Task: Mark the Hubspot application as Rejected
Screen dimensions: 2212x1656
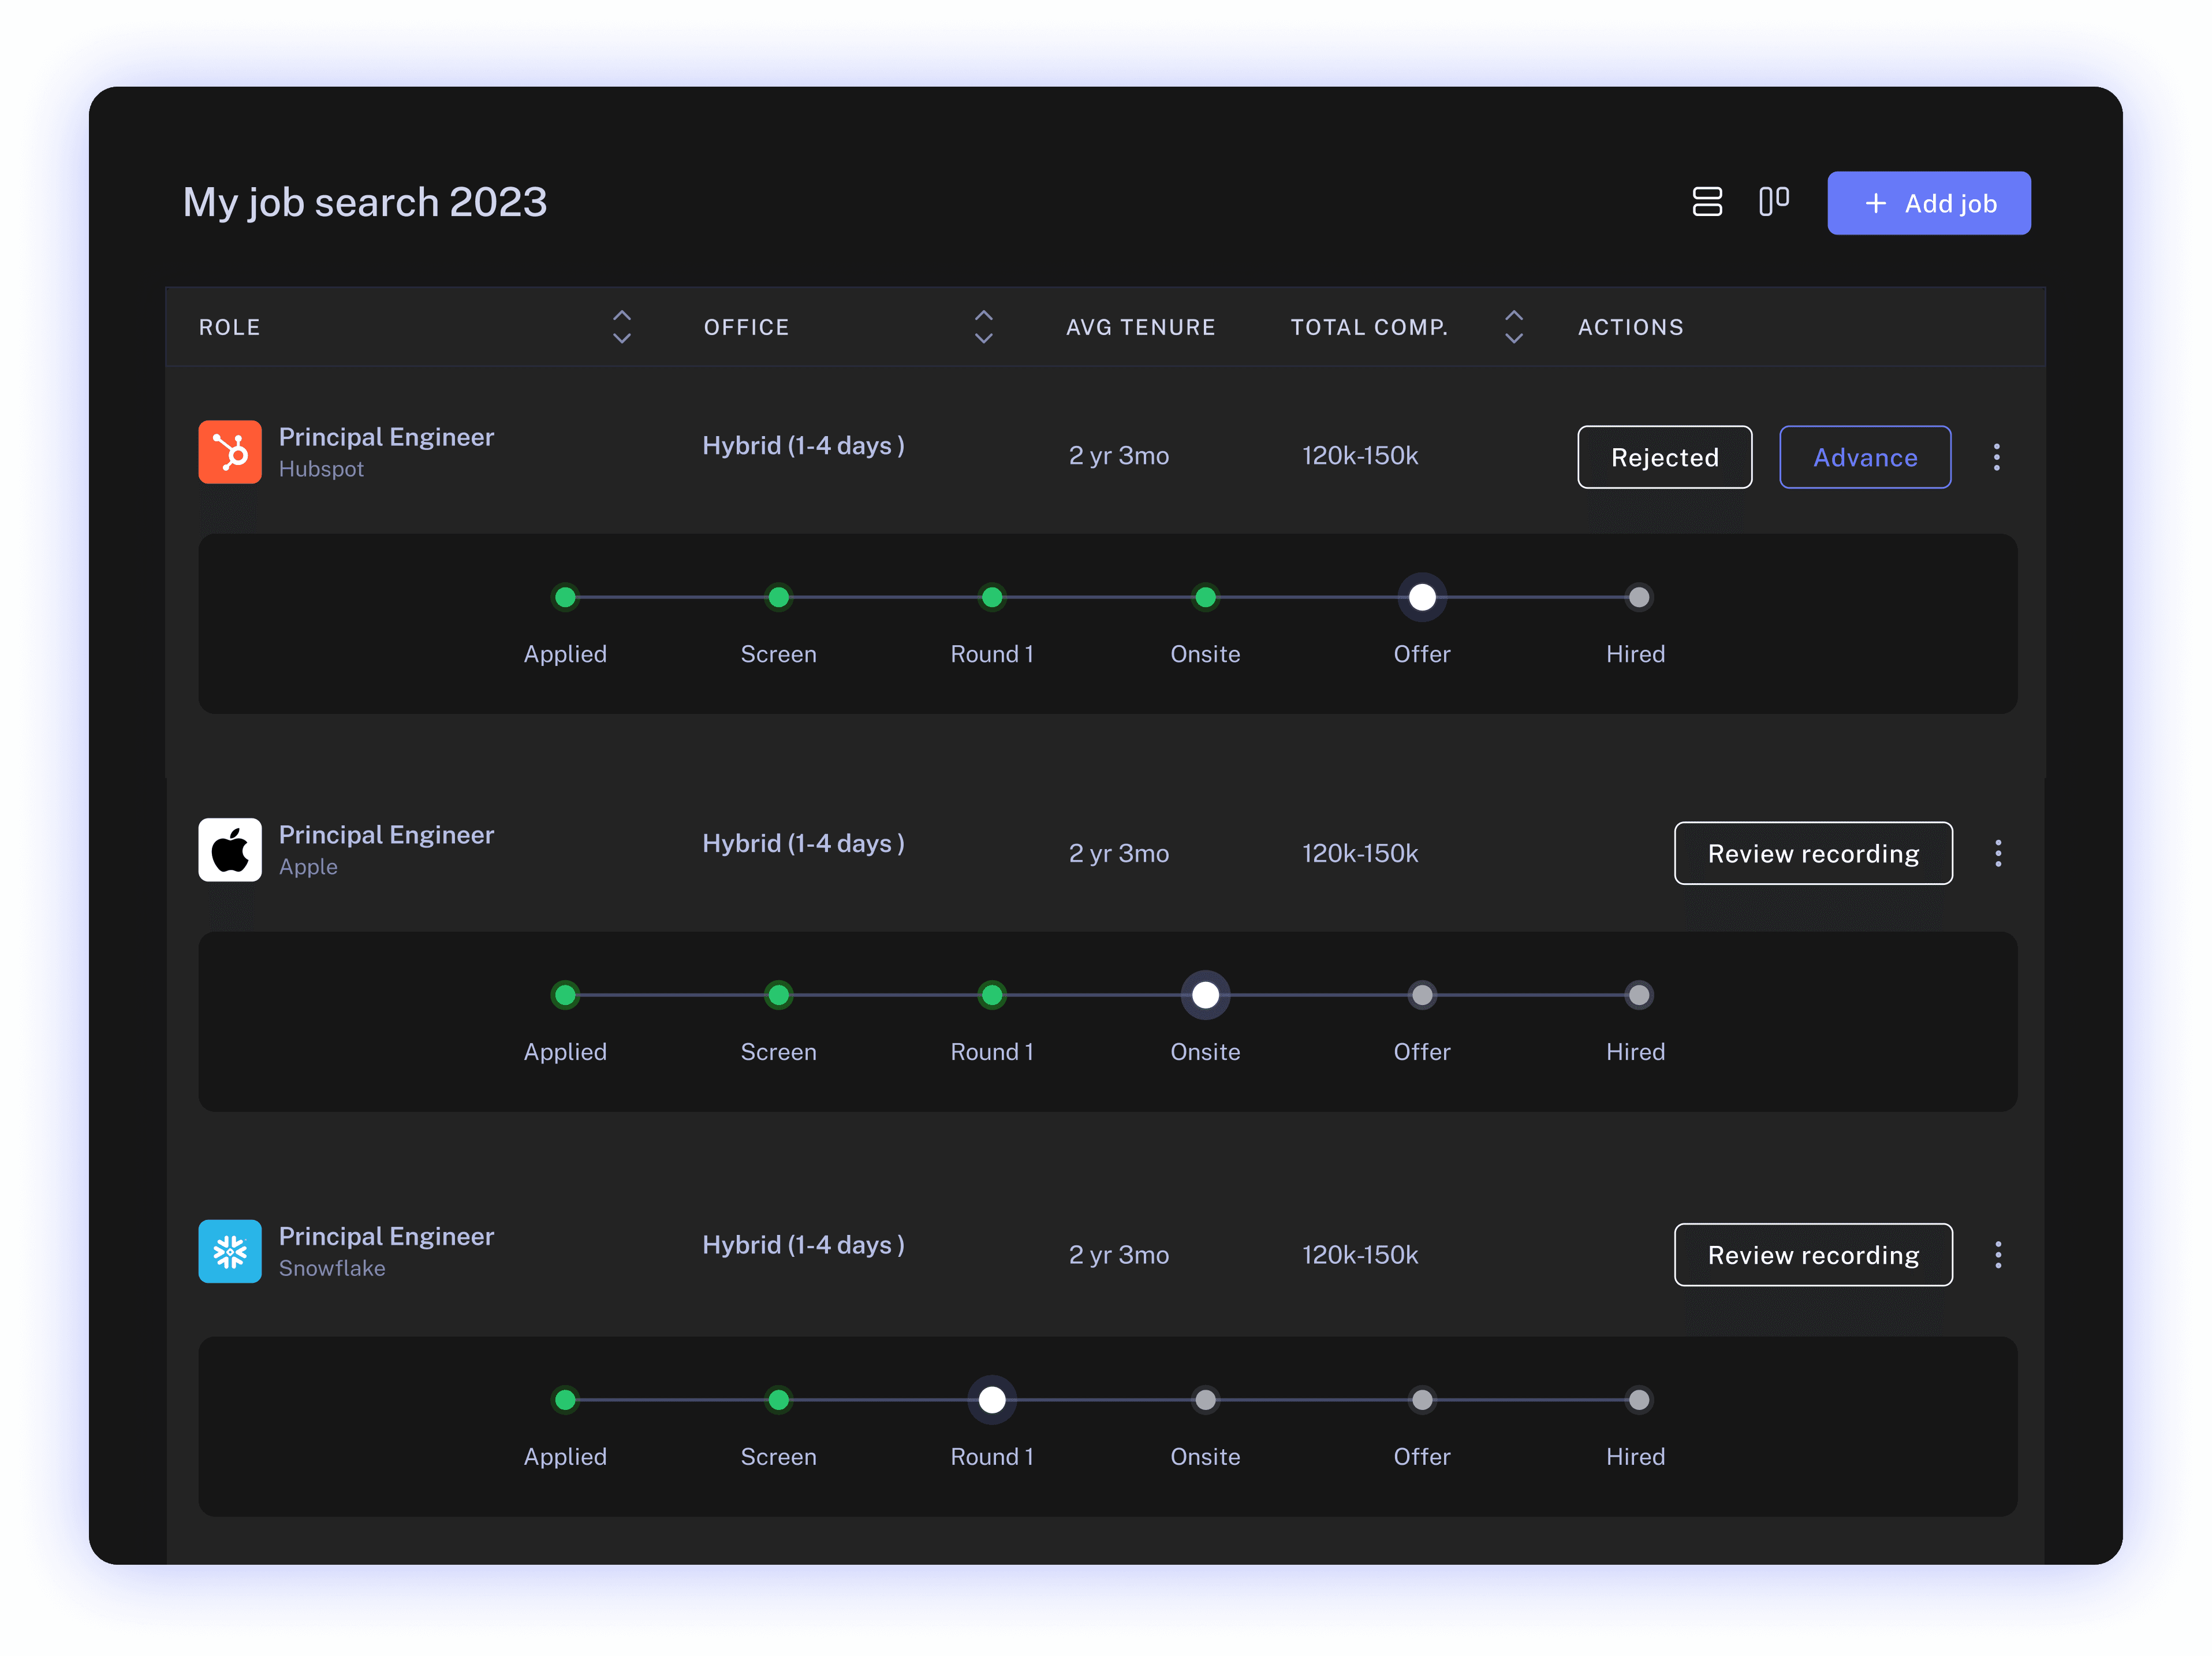Action: tap(1664, 457)
